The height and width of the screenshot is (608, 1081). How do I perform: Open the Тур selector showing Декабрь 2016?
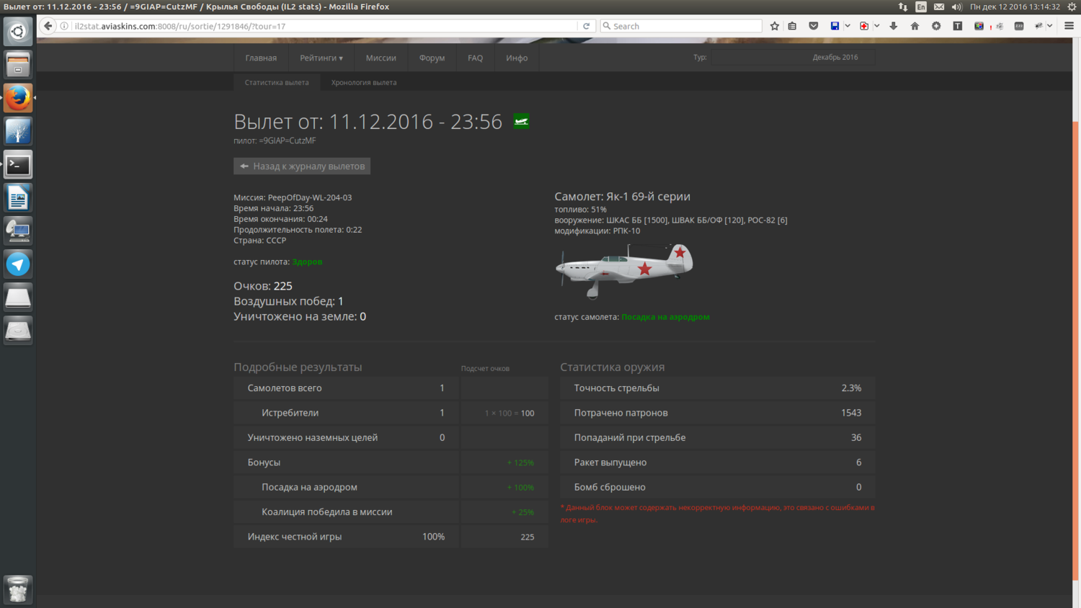point(793,58)
